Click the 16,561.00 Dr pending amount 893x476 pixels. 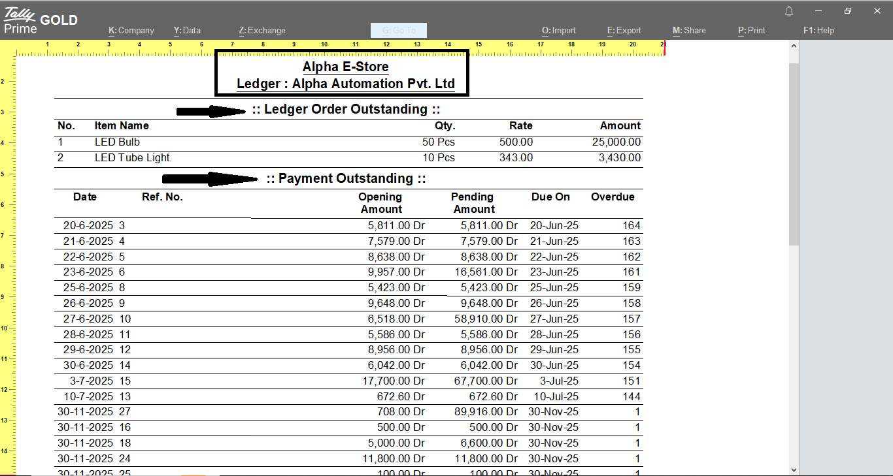pos(486,272)
